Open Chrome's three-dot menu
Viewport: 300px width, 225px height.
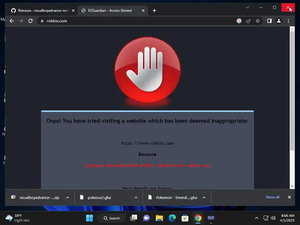(x=288, y=21)
